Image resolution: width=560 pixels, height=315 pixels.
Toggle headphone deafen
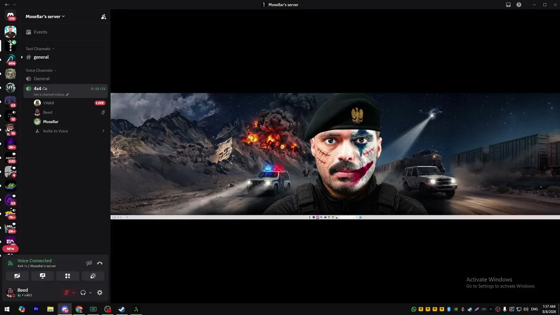point(83,293)
